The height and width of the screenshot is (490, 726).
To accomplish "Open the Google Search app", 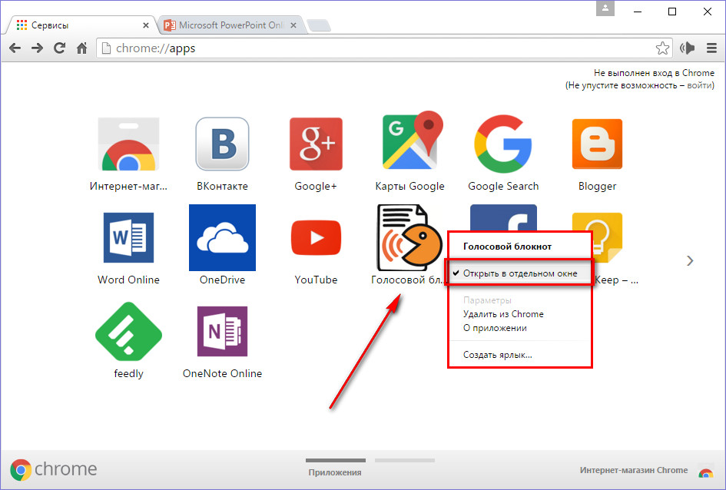I will pos(503,144).
